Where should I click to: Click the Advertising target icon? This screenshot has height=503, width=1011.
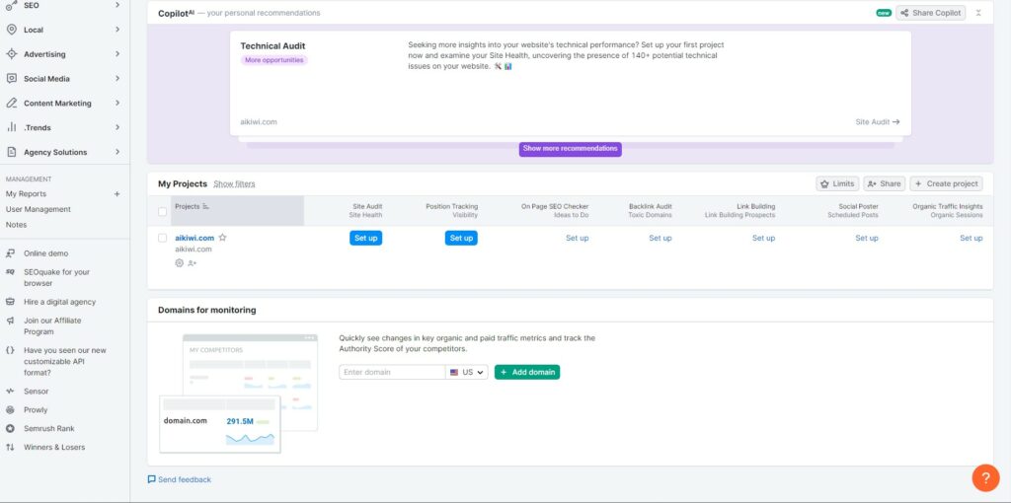pos(11,54)
